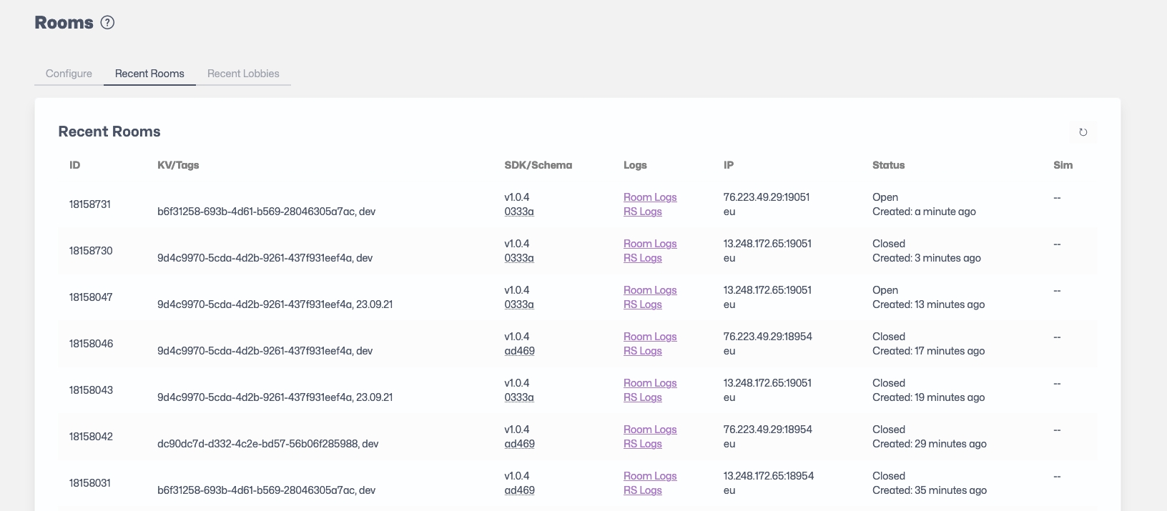View Room Logs for room 18158730

[x=649, y=244]
